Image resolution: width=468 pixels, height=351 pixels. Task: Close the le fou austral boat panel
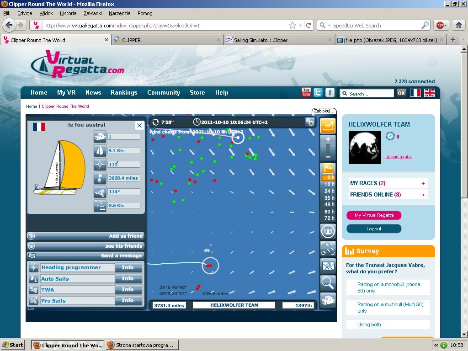point(139,125)
